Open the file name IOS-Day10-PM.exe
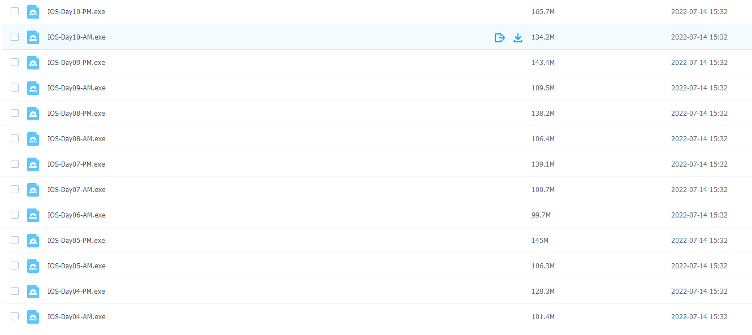The width and height of the screenshot is (752, 335). pos(76,11)
